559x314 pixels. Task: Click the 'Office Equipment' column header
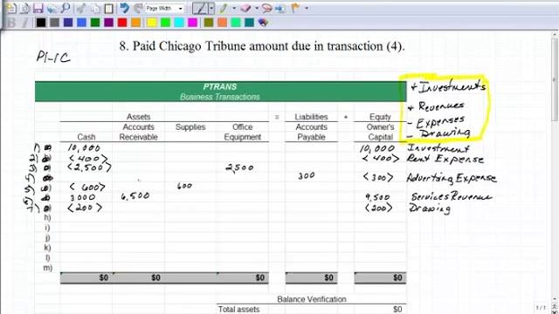(x=243, y=132)
